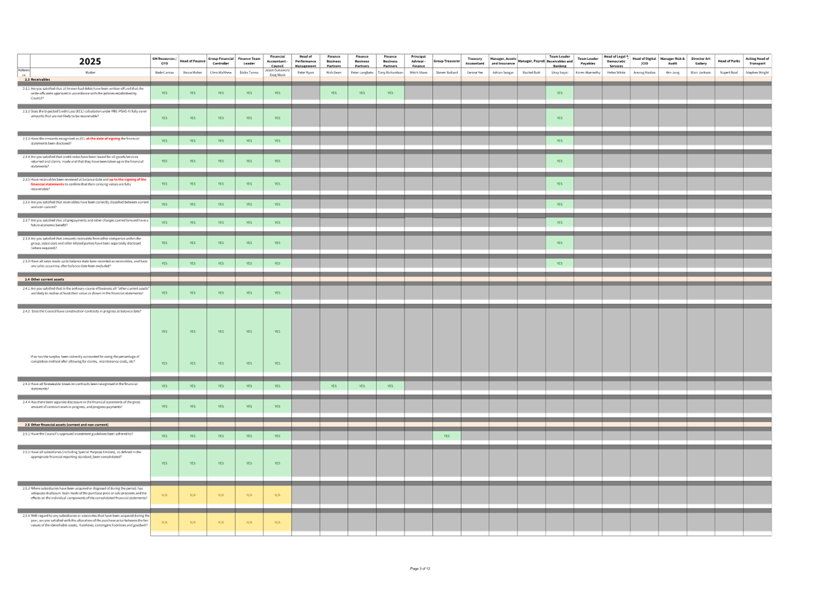
Task: Click first tall YES cell under Other current assets
Action: click(x=164, y=332)
